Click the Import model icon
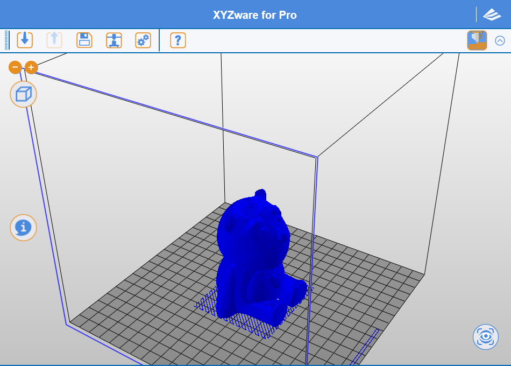This screenshot has height=366, width=511. (x=25, y=40)
